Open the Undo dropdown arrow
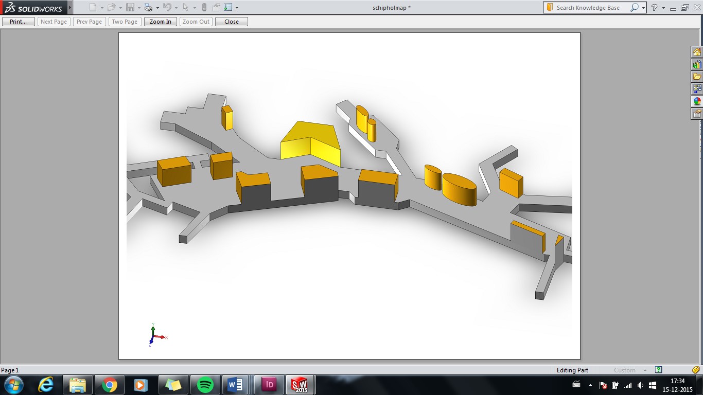 pyautogui.click(x=177, y=8)
